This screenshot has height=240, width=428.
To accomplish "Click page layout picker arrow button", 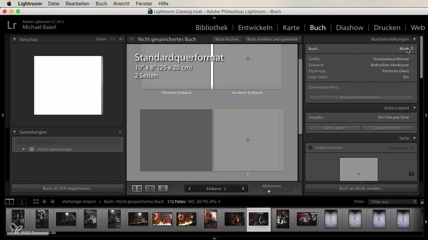I will tap(411, 174).
